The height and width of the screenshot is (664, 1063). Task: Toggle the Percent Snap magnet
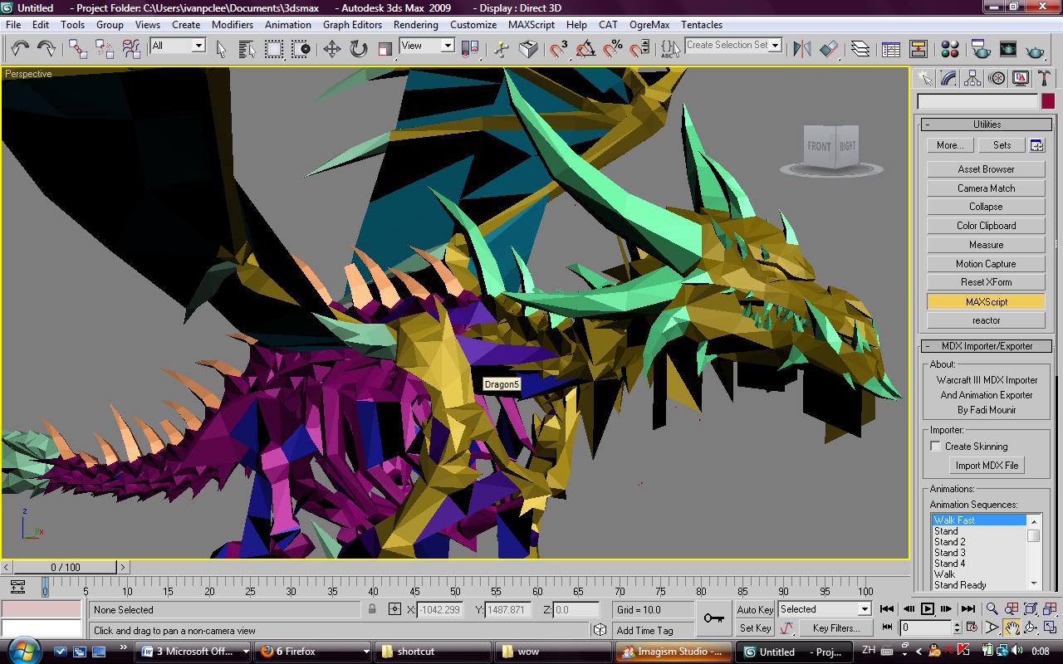pos(613,49)
